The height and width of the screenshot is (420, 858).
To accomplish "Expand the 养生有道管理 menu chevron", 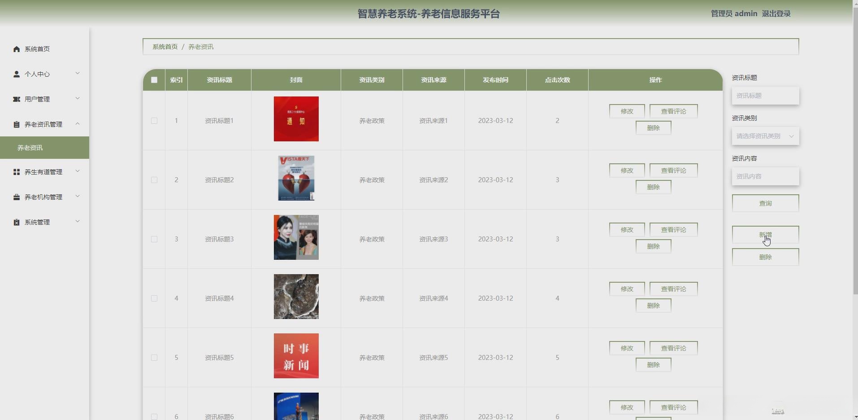I will coord(78,171).
